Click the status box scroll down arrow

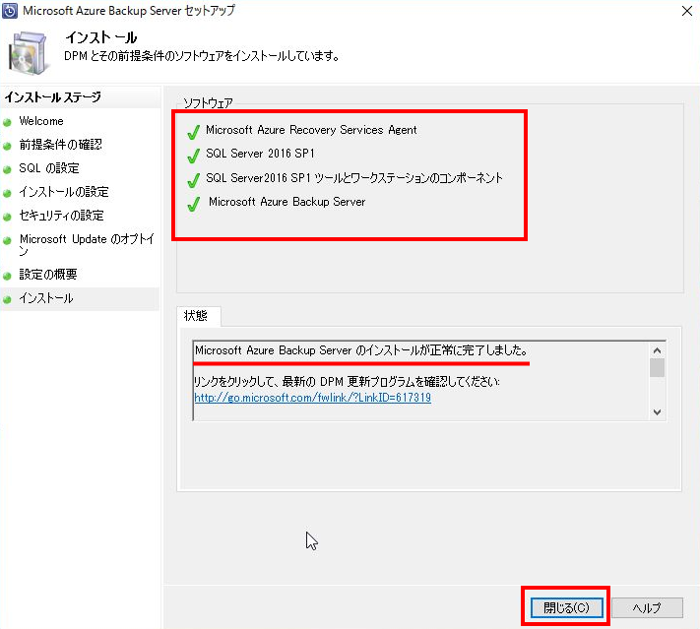pos(657,412)
